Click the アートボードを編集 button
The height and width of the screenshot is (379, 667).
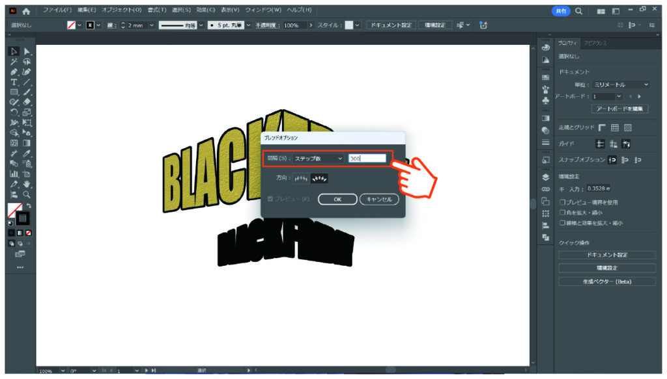(x=619, y=109)
